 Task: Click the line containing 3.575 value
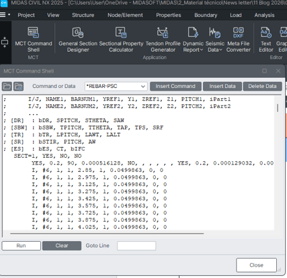tap(99, 205)
